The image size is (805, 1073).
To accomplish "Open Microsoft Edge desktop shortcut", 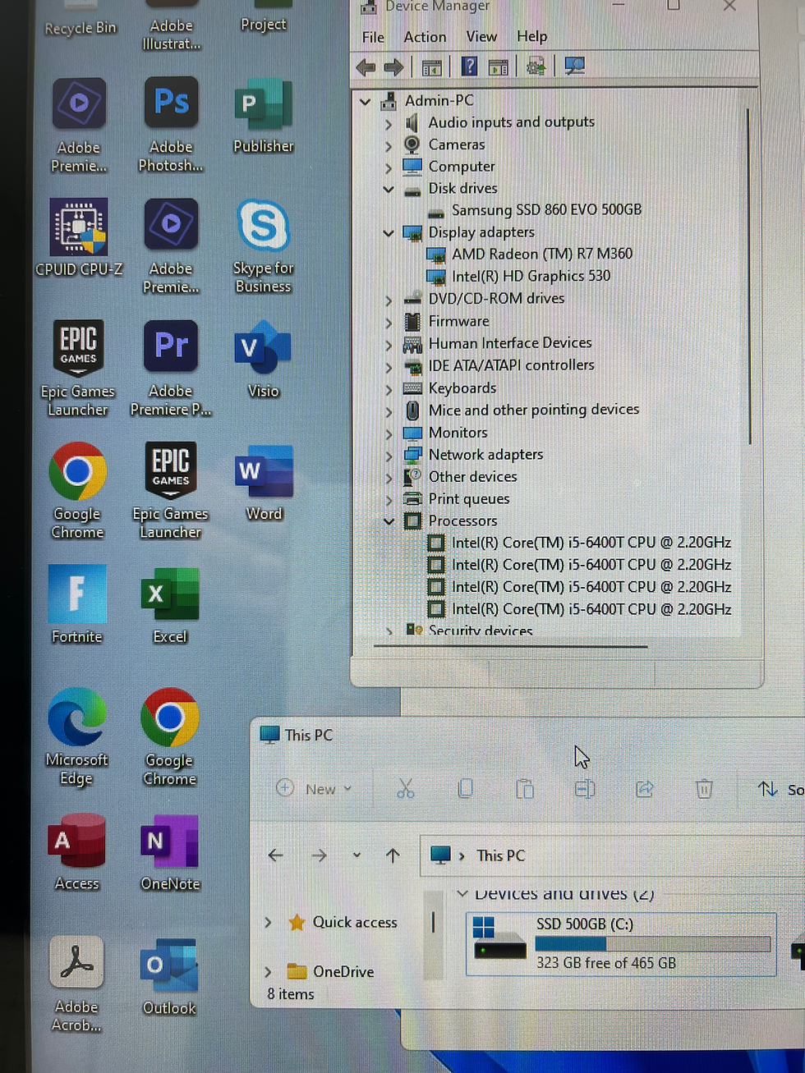I will (76, 736).
